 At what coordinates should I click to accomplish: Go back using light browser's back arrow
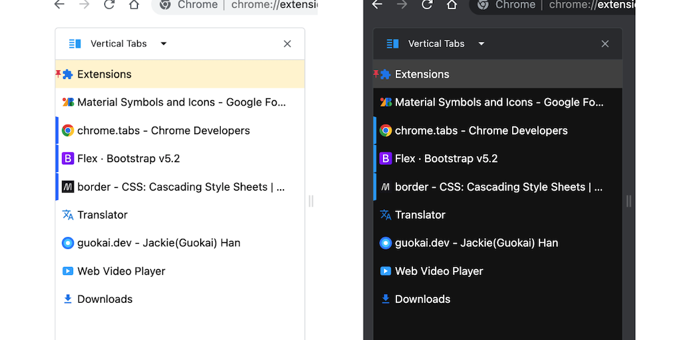[59, 5]
